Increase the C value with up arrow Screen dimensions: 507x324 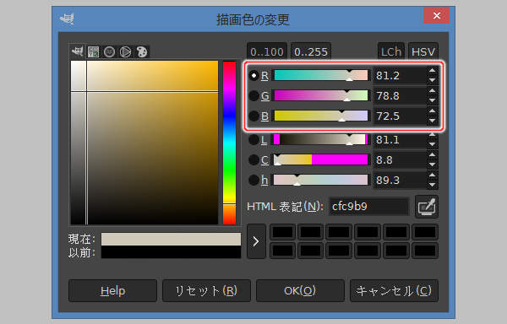(433, 155)
